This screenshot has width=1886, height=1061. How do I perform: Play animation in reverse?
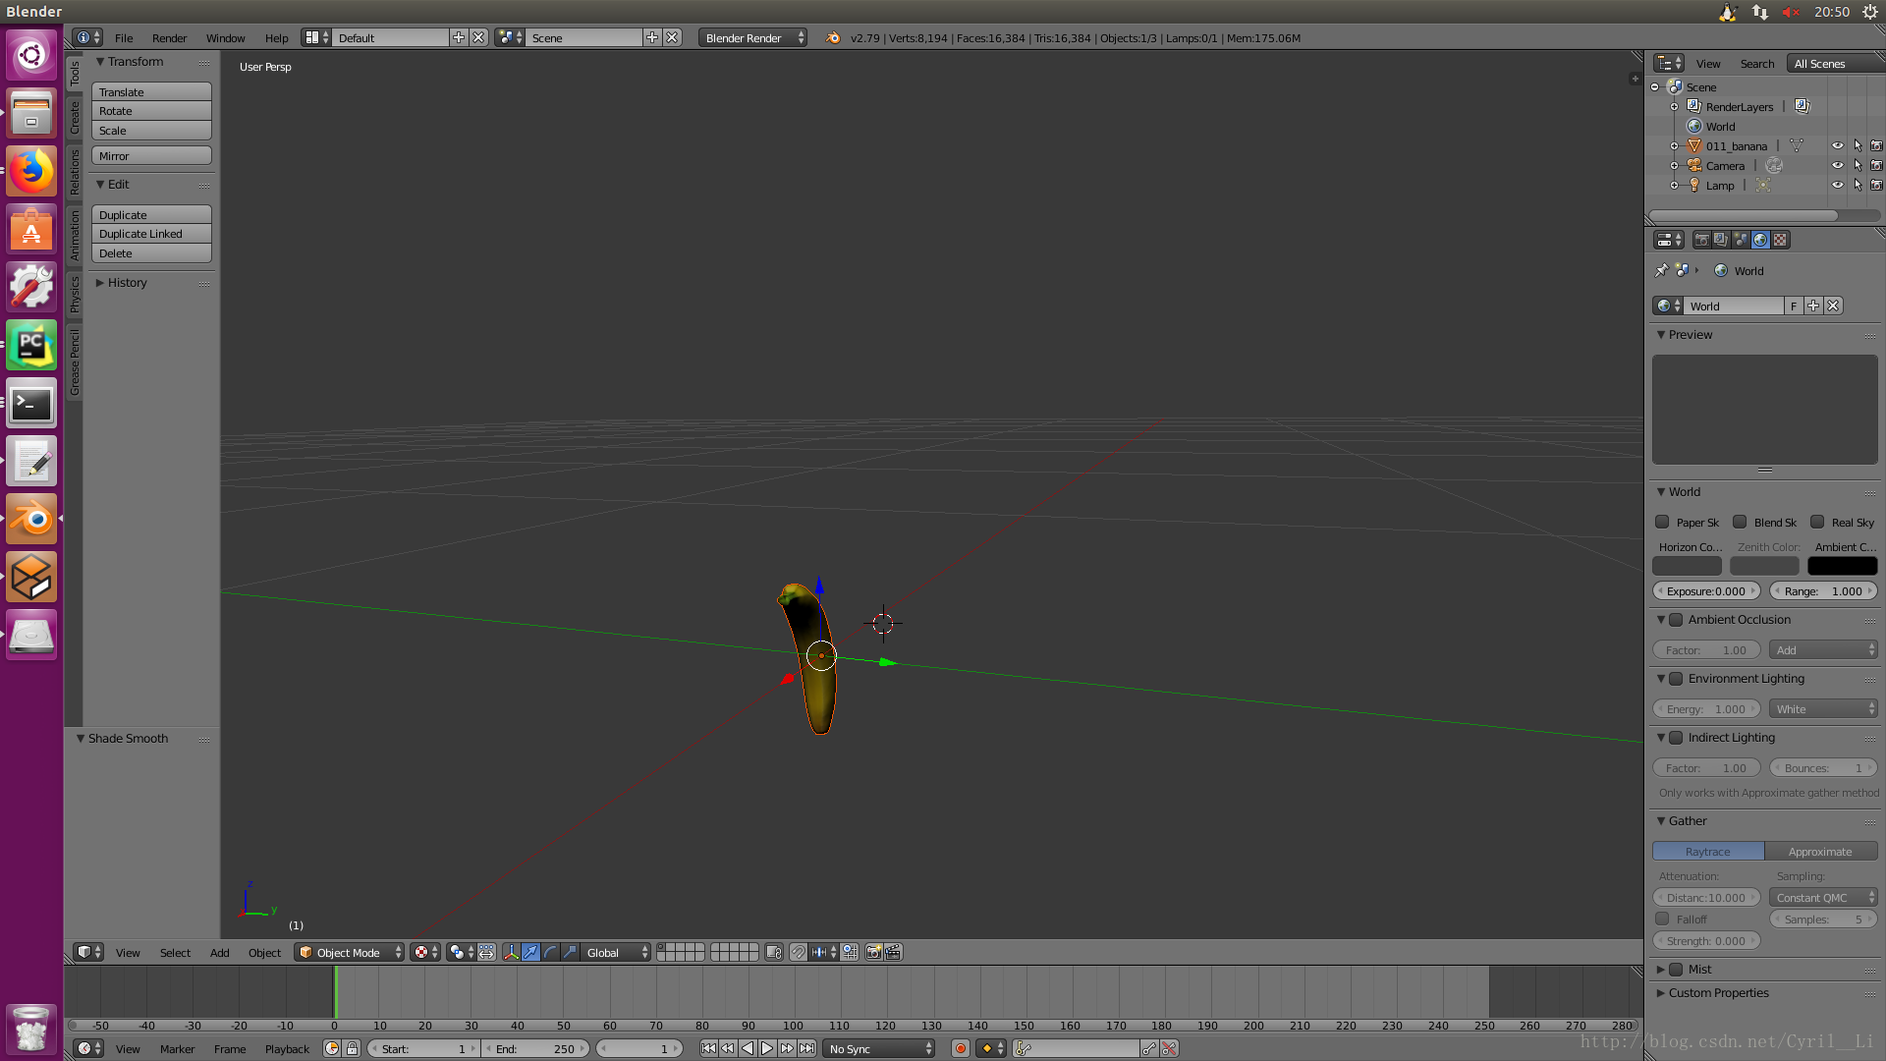748,1048
